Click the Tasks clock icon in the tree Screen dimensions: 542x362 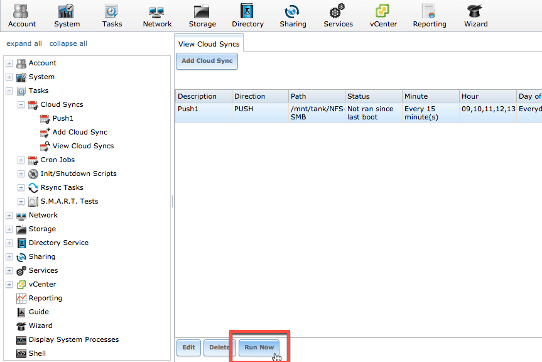coord(21,91)
